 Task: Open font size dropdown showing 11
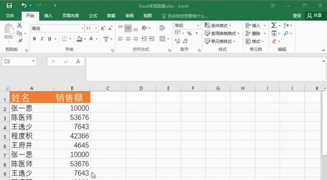point(96,28)
